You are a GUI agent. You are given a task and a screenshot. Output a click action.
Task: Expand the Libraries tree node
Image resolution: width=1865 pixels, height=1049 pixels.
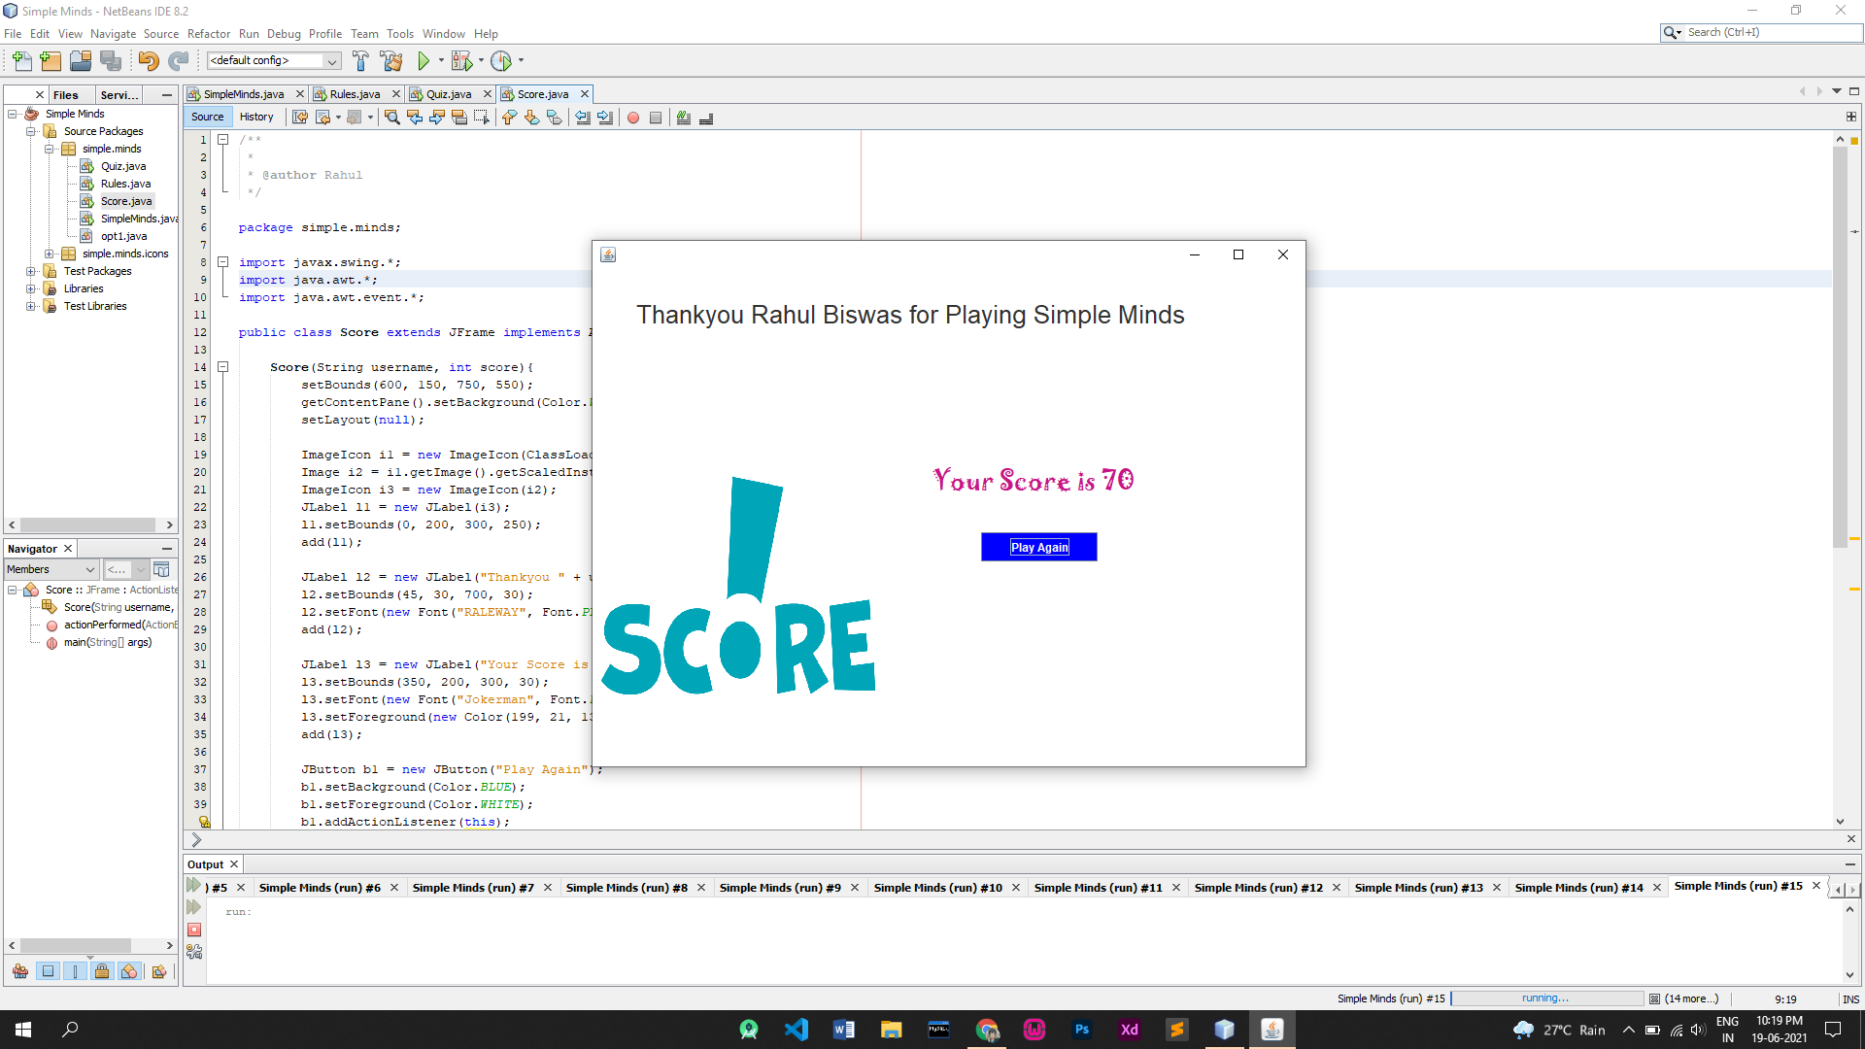31,288
